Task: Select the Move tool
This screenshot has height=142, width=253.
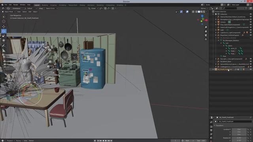Action: pos(4,26)
